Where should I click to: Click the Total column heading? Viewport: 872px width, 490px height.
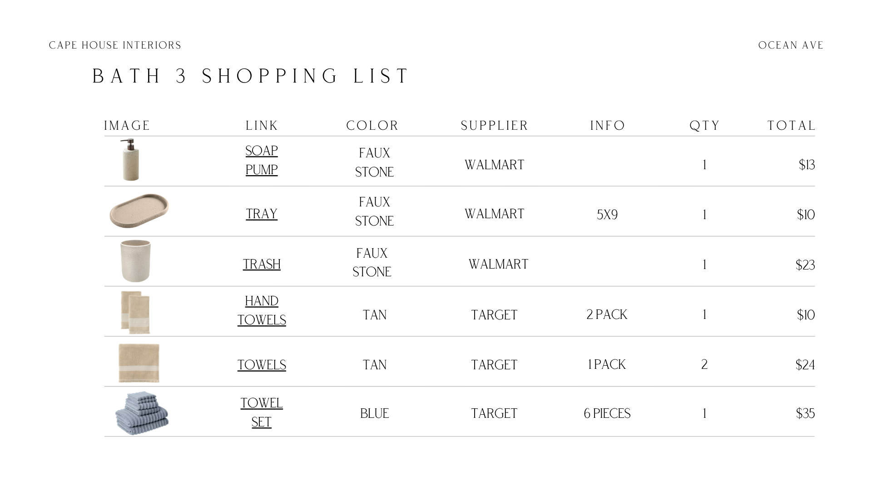tap(792, 126)
